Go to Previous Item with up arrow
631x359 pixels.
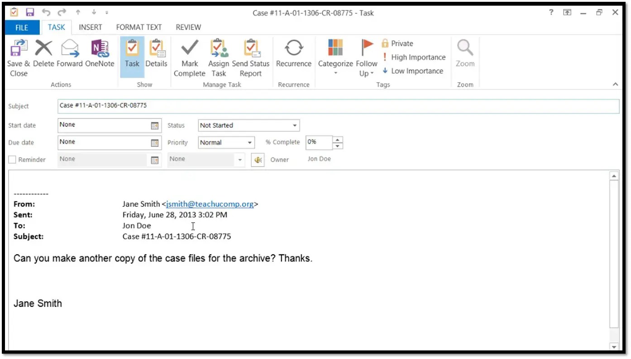point(78,13)
